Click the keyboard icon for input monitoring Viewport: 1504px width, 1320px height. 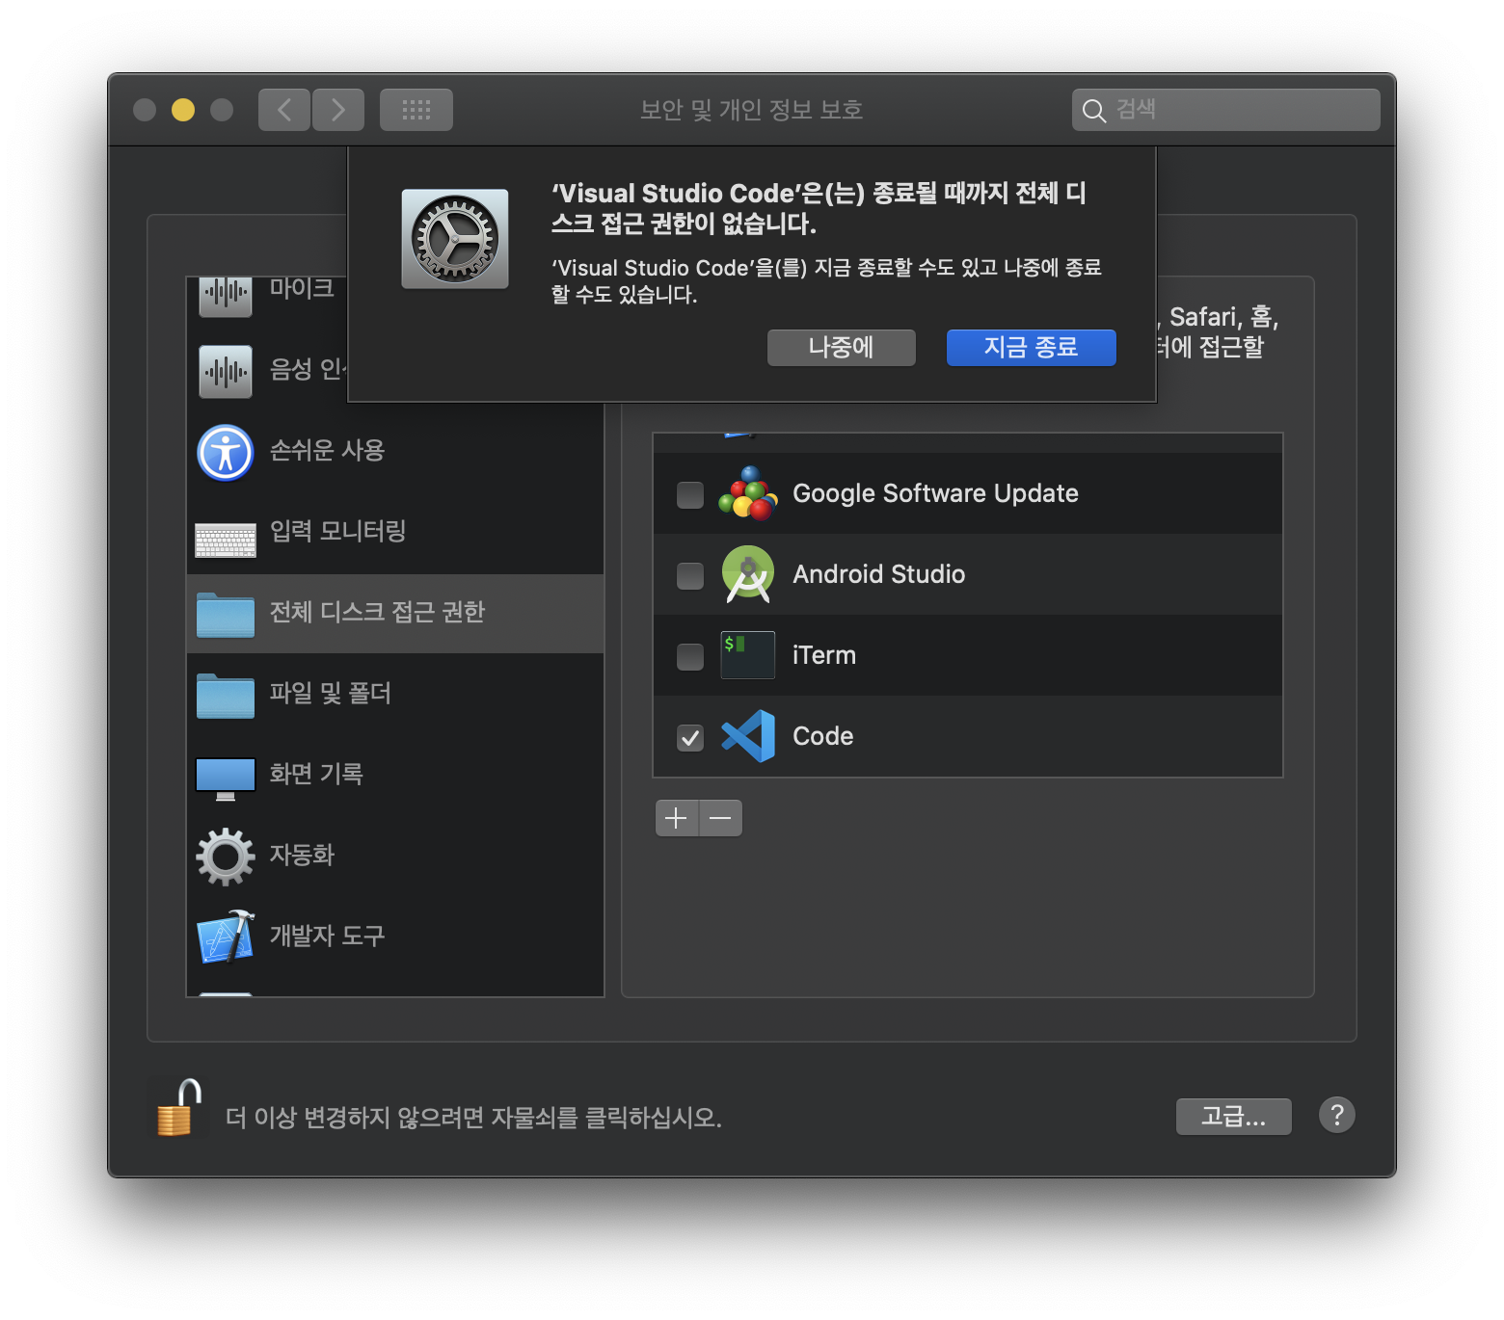[x=226, y=540]
